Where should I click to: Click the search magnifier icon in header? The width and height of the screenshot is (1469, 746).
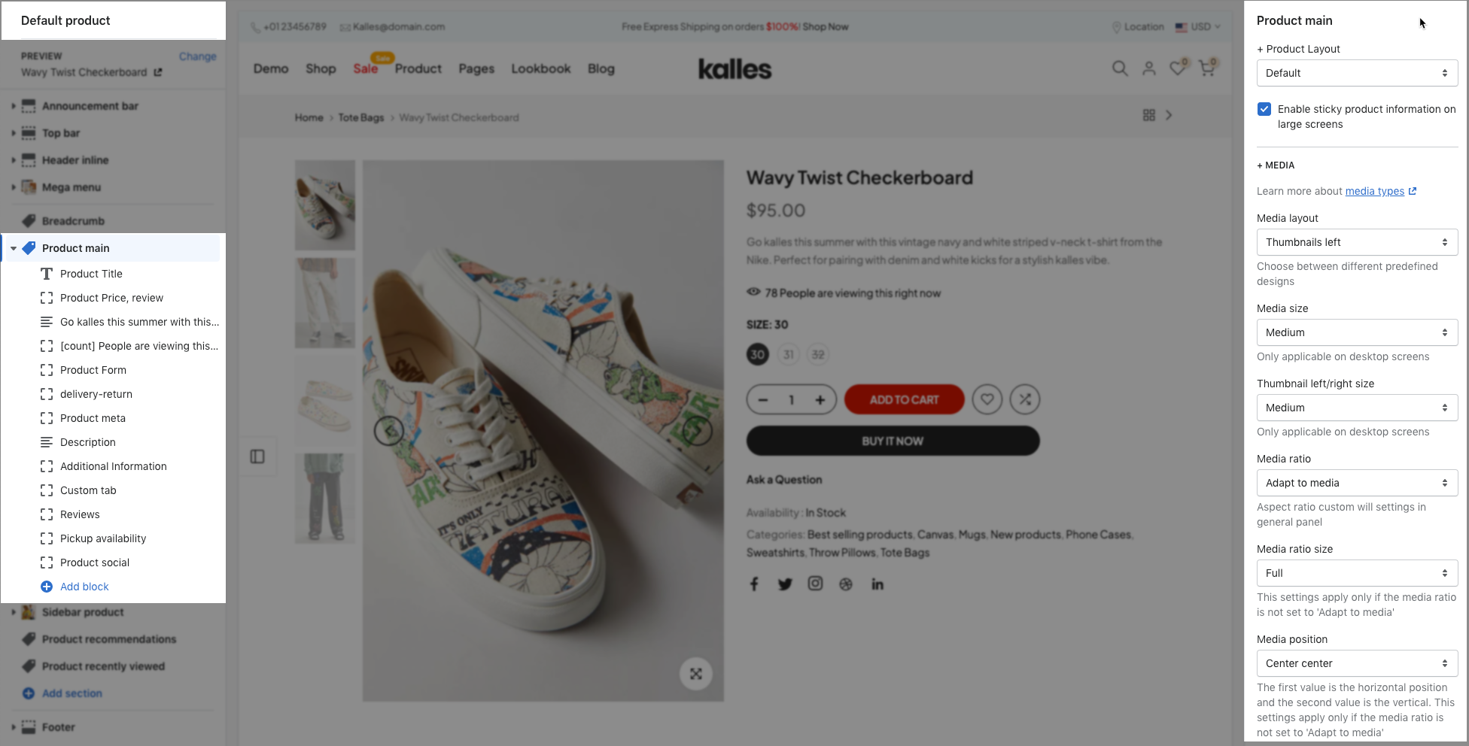click(1120, 68)
